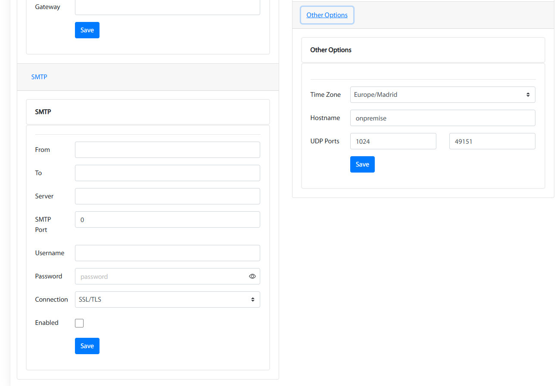Click the From address input field
Screen dimensions: 560x386
click(x=167, y=150)
